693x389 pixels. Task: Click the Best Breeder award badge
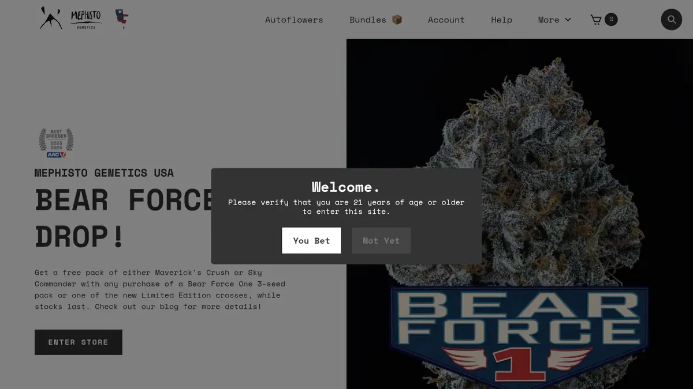[x=56, y=143]
